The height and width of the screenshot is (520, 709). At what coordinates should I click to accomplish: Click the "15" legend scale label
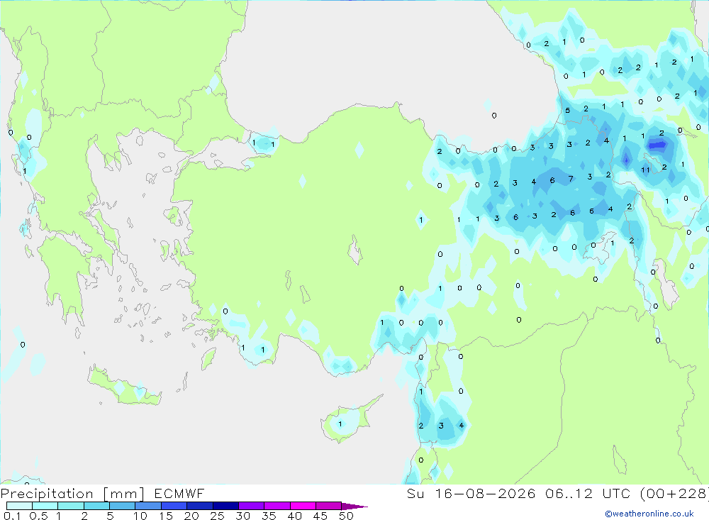pos(166,516)
